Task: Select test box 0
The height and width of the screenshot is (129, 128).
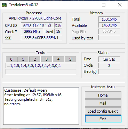Action: pyautogui.click(x=11, y=59)
